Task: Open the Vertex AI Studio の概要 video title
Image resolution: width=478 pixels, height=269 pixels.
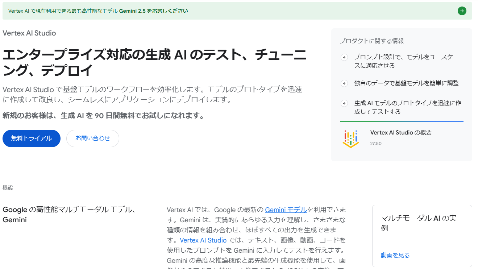Action: (x=401, y=133)
